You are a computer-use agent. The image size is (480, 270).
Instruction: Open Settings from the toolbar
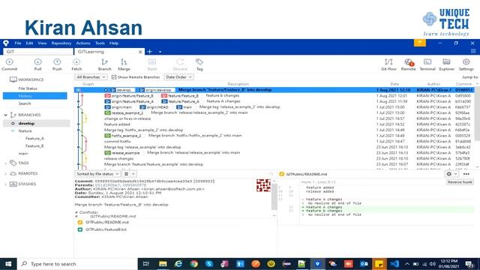pos(466,64)
